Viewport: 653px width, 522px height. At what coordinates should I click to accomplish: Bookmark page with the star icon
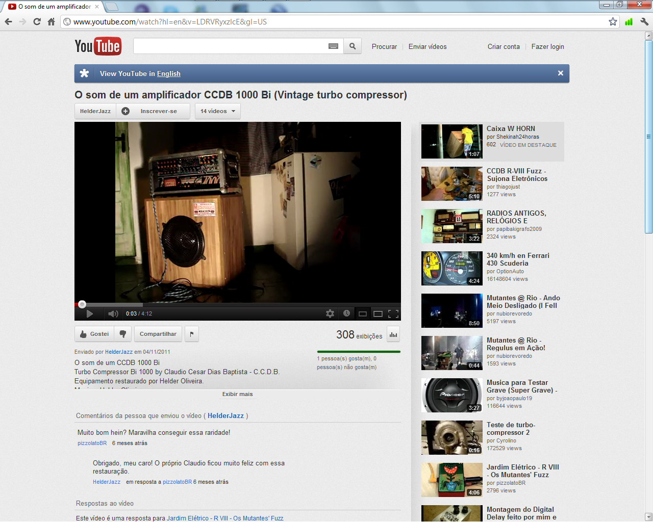tap(613, 21)
